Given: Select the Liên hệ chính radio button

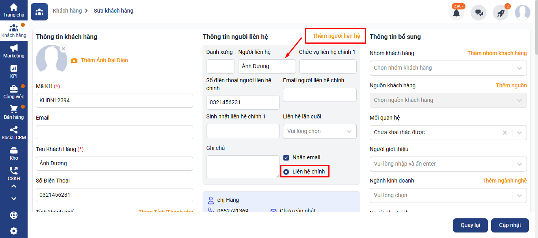Looking at the screenshot, I should [286, 172].
